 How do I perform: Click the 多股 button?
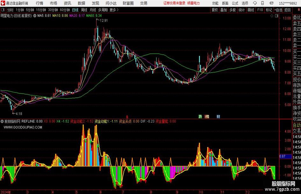pyautogui.click(x=233, y=10)
